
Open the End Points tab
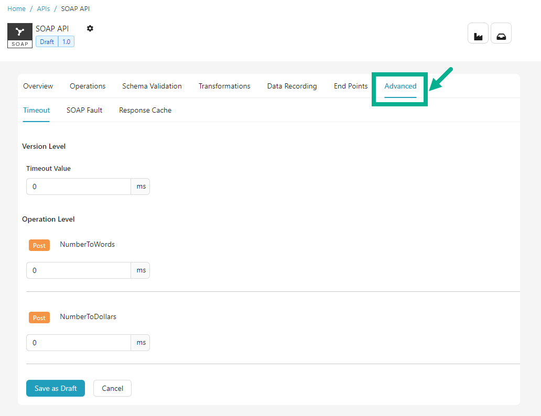pos(351,86)
